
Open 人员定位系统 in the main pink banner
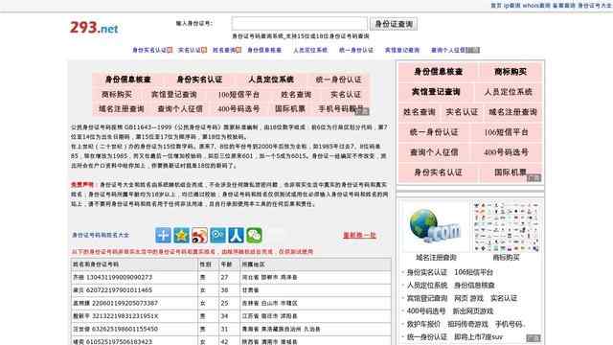click(x=271, y=80)
